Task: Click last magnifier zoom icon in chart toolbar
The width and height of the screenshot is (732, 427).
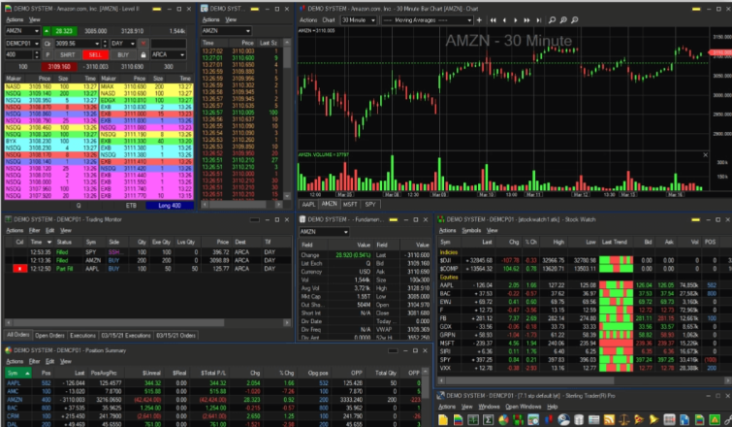Action: (575, 20)
